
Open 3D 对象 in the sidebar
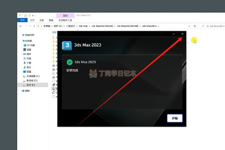coord(29,45)
